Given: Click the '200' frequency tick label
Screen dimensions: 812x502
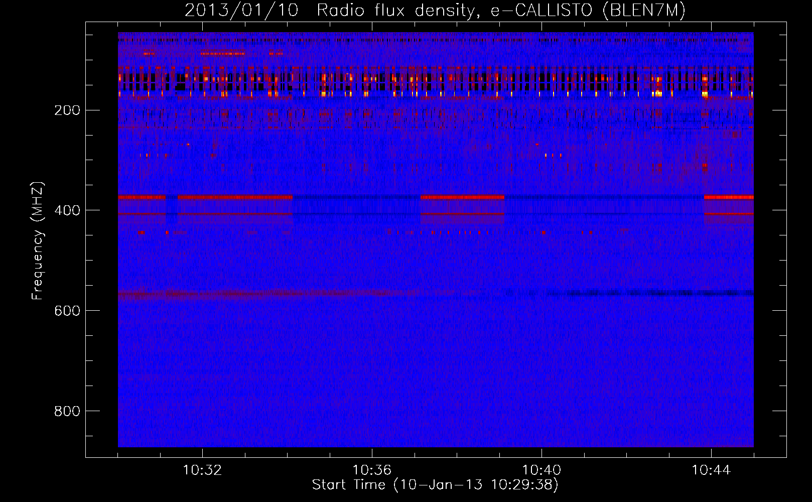Looking at the screenshot, I should 67,110.
